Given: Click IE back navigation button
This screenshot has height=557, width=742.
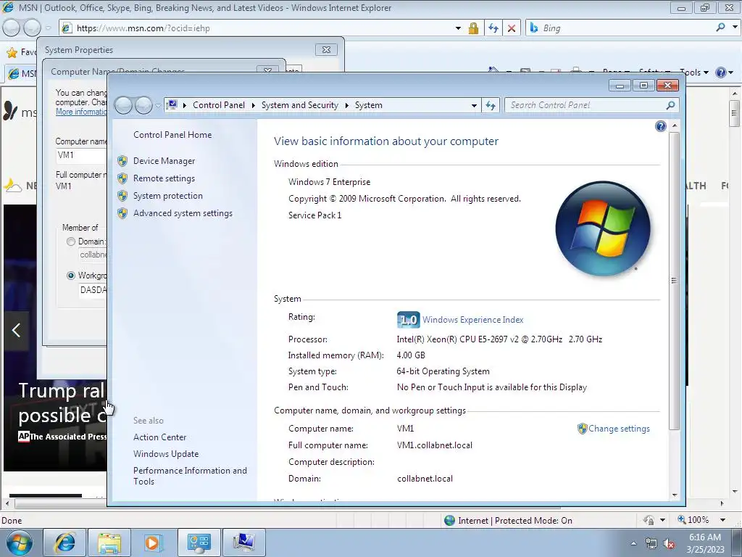Looking at the screenshot, I should [x=12, y=28].
